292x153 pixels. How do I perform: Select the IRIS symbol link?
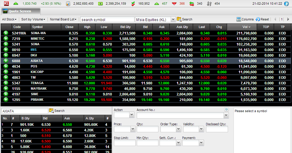tap(34, 50)
